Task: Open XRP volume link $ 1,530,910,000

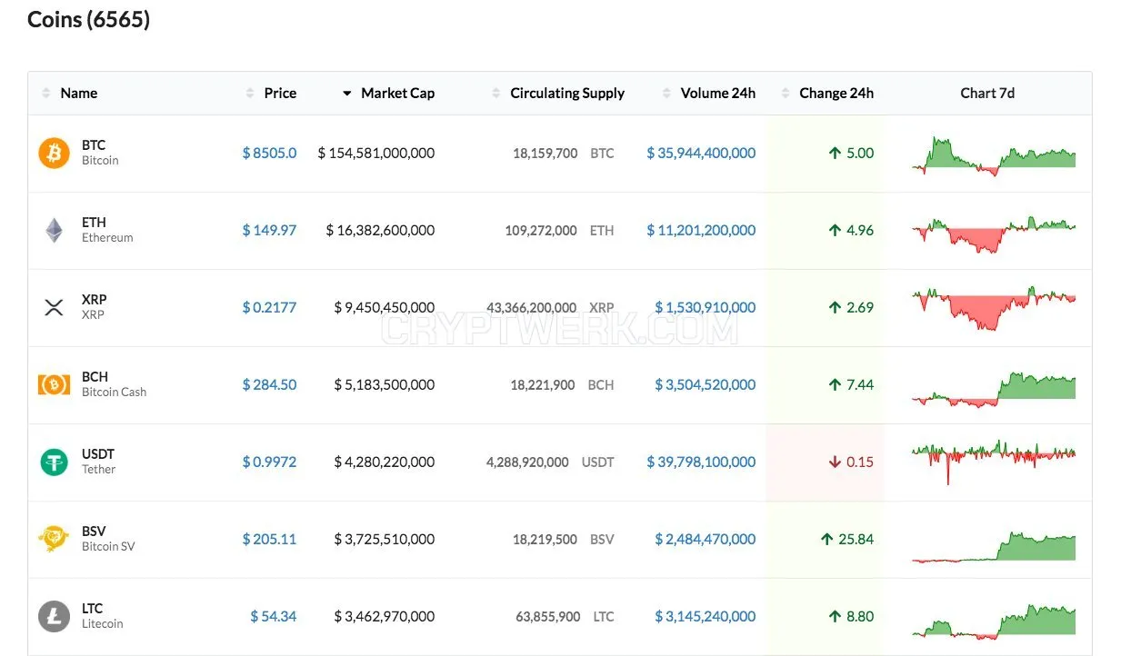Action: (705, 307)
